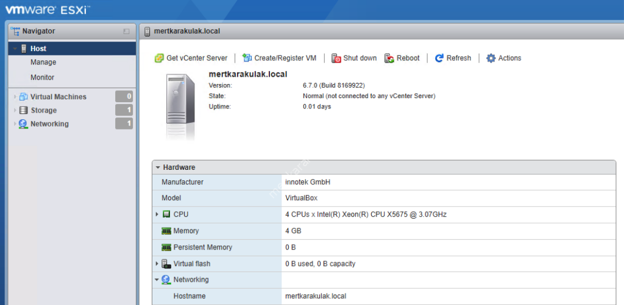Click the Virtual Machines icon in Navigator
Screen dimensions: 624x305
pyautogui.click(x=24, y=97)
